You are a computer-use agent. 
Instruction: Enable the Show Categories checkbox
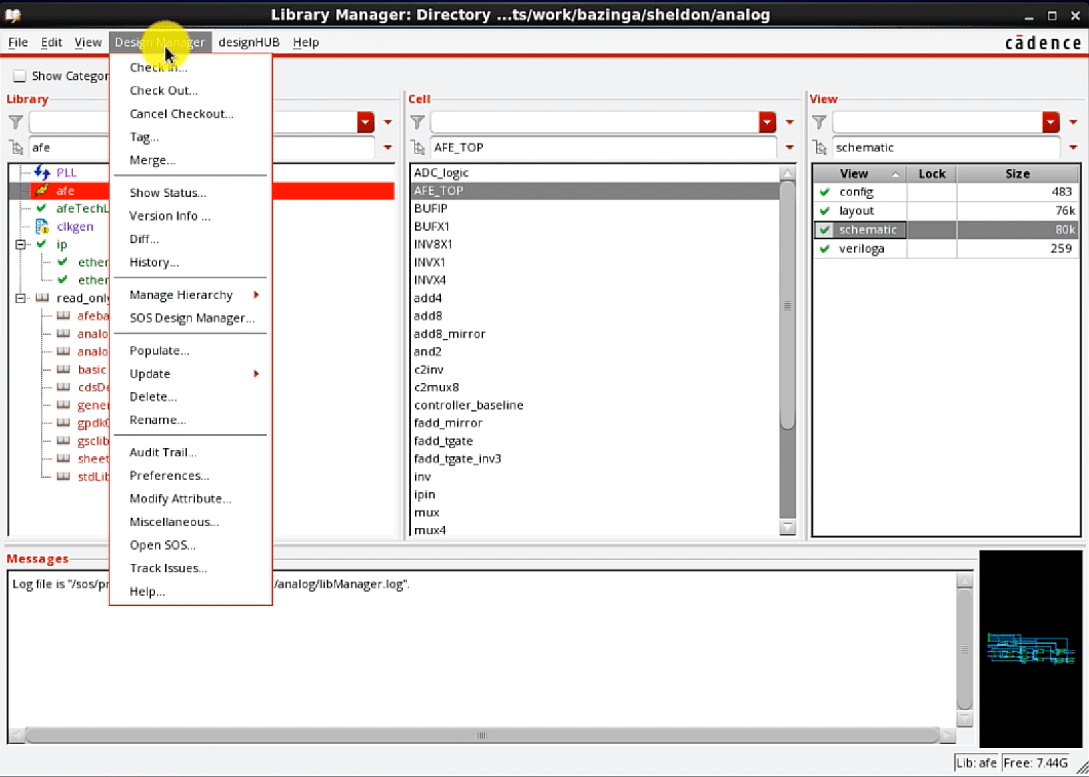(x=20, y=76)
